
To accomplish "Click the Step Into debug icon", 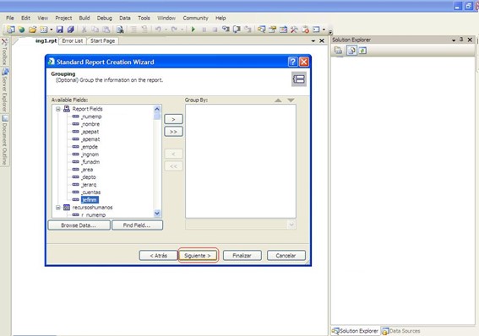I will click(226, 30).
